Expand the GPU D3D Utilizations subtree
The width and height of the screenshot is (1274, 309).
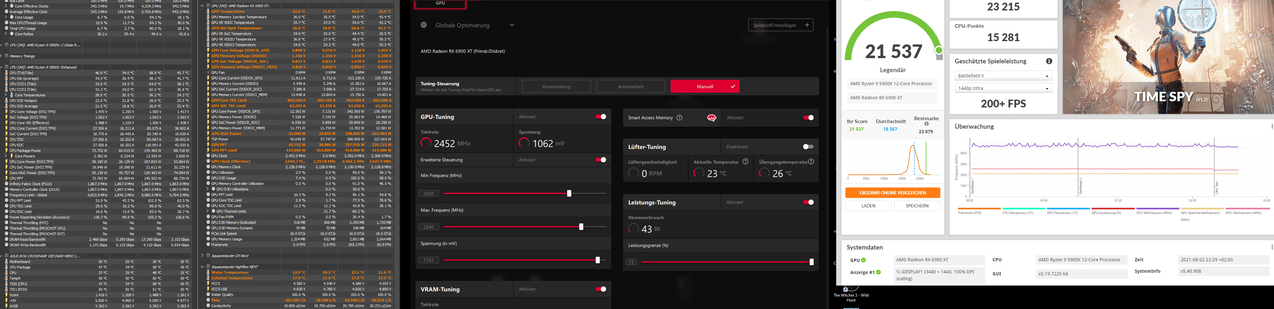tap(208, 189)
